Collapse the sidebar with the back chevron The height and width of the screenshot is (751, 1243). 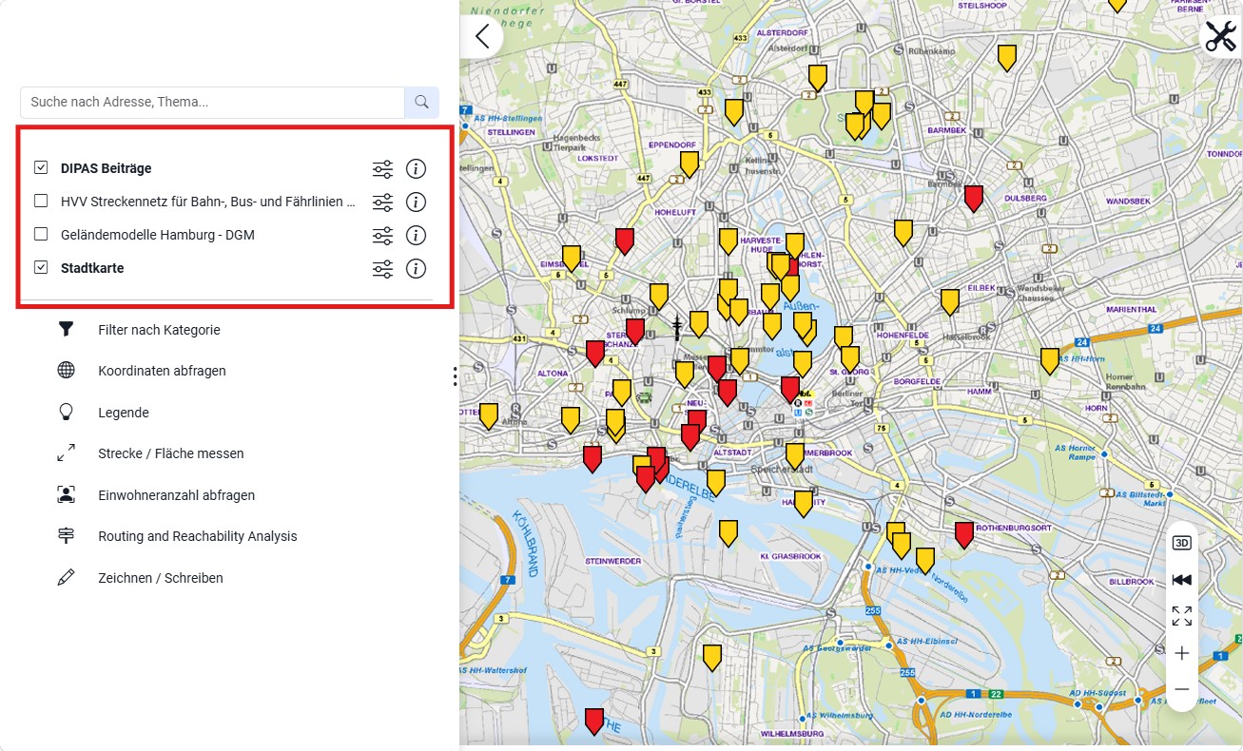coord(482,36)
